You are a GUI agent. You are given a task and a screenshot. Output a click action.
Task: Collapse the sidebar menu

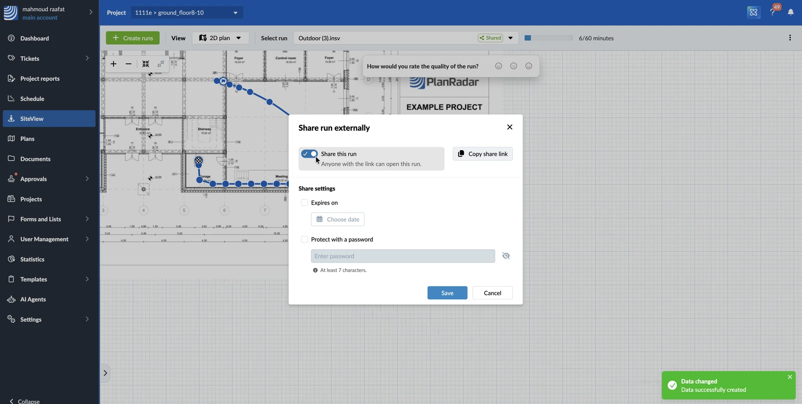pos(25,401)
